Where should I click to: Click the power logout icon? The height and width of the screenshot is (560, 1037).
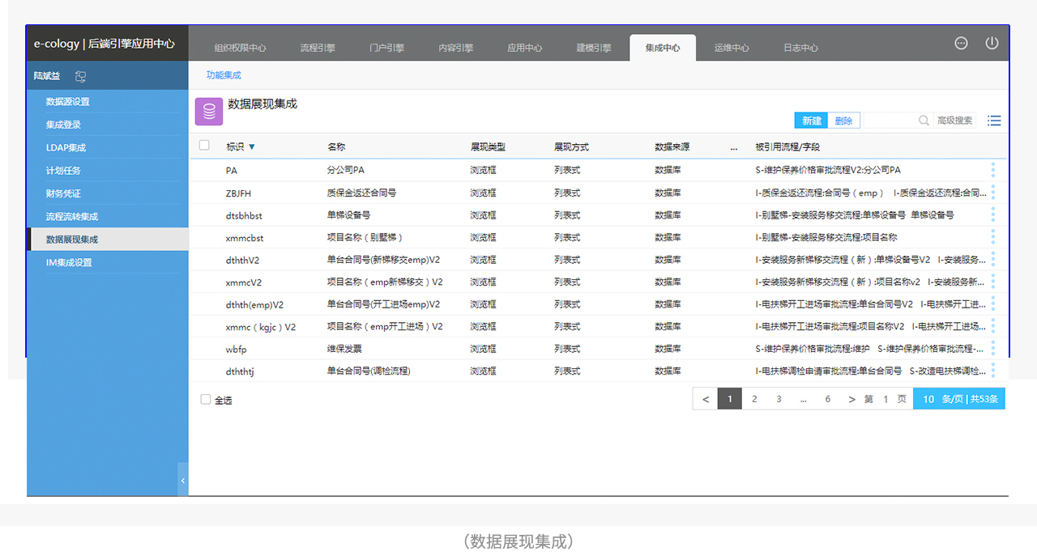point(992,44)
